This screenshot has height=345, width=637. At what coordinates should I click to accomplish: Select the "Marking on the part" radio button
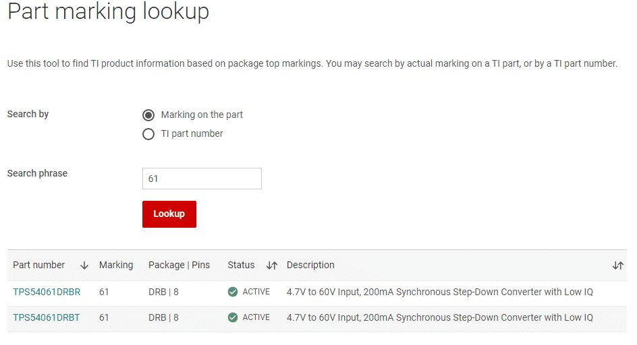[x=148, y=115]
